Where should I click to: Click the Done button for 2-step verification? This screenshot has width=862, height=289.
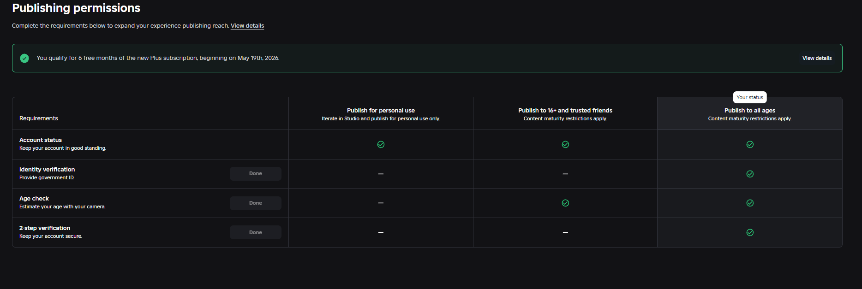tap(256, 232)
